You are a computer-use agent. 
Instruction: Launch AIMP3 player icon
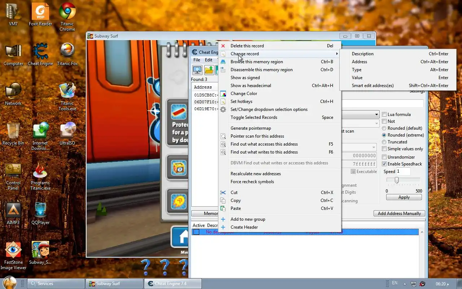coord(13,213)
